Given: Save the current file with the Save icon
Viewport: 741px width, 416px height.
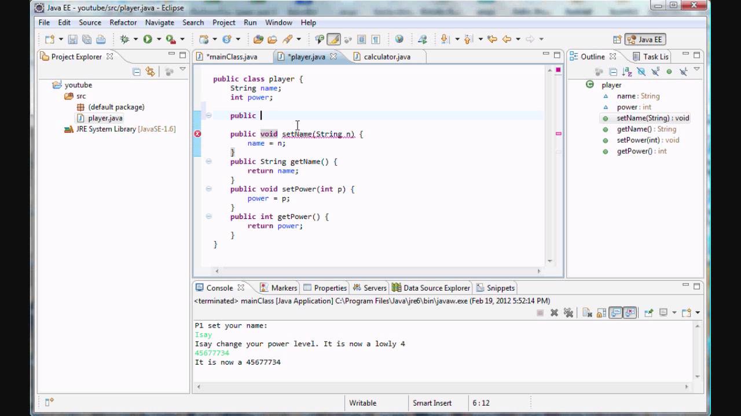Looking at the screenshot, I should pos(72,39).
